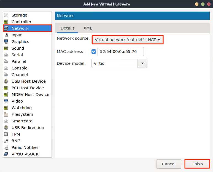Click the Cancel button

tap(169, 164)
